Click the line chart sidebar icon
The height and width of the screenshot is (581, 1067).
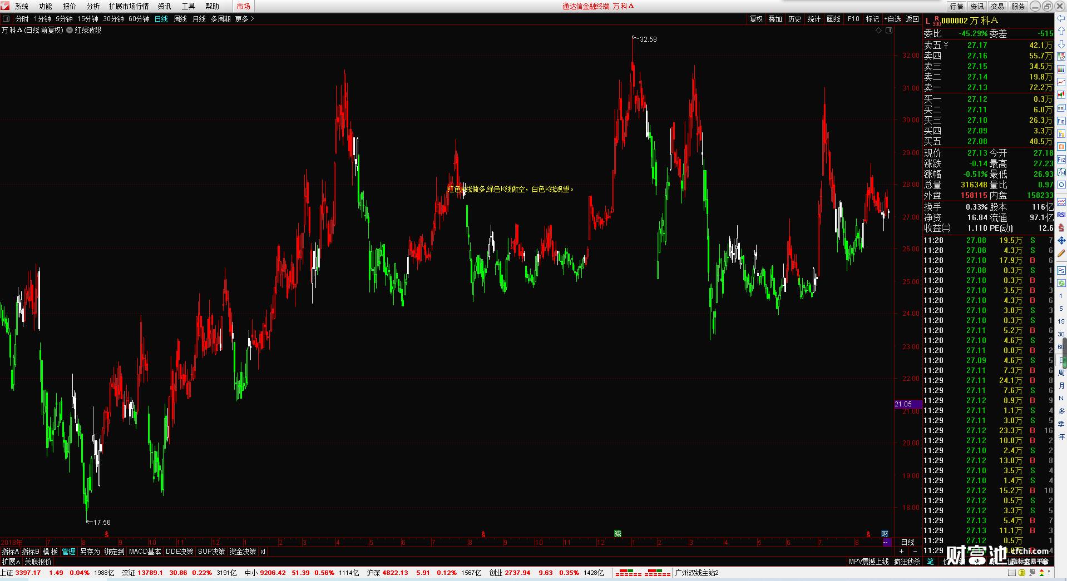coord(1061,82)
